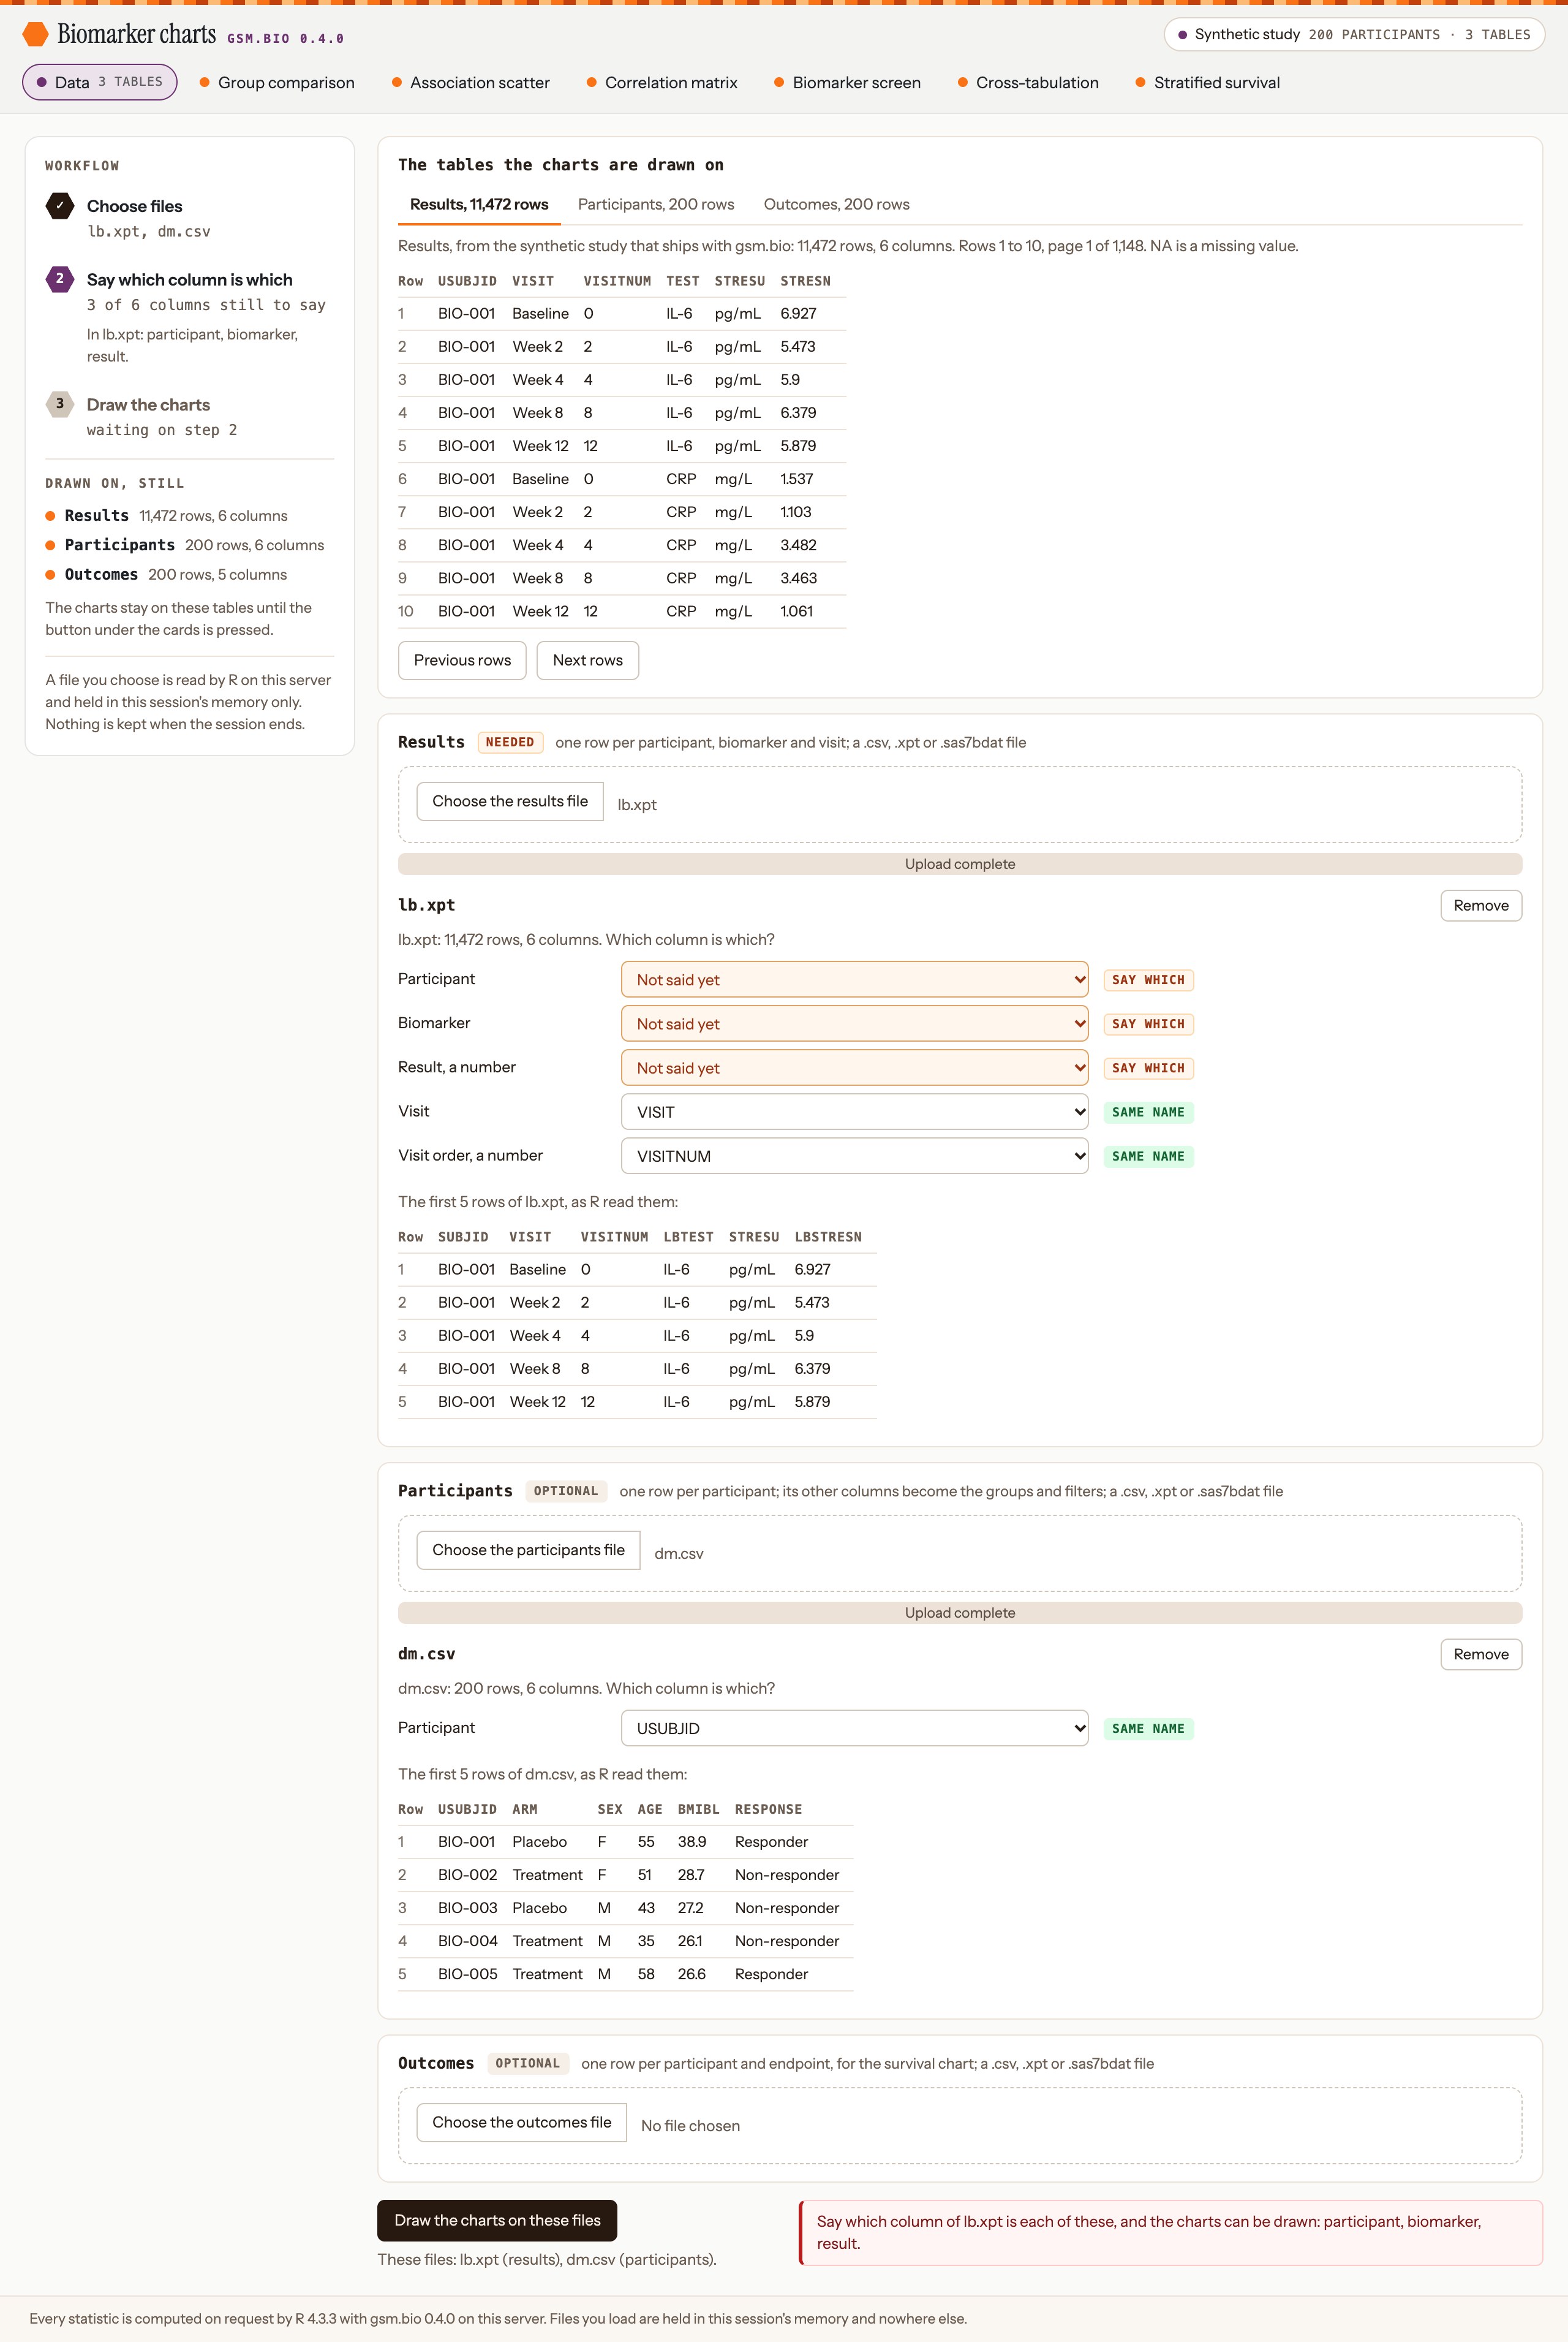Image resolution: width=1568 pixels, height=2342 pixels.
Task: Show the Participants, 200 rows table tab
Action: (x=656, y=204)
